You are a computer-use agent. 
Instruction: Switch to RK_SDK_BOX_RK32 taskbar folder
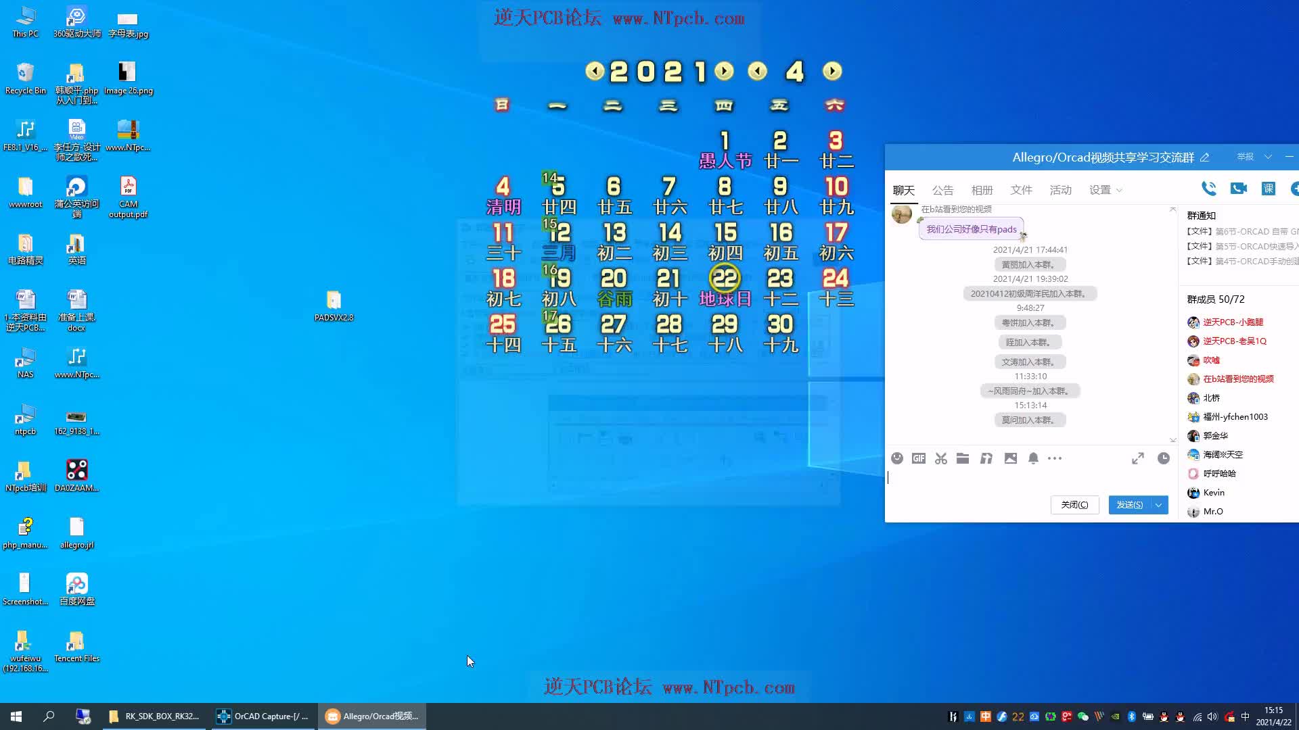154,716
